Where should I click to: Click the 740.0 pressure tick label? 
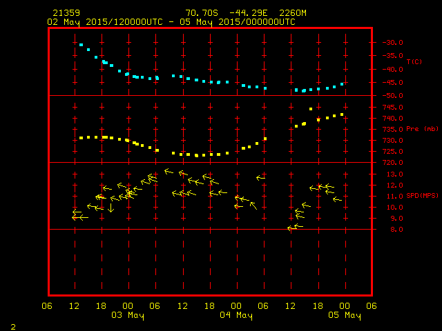(393, 118)
